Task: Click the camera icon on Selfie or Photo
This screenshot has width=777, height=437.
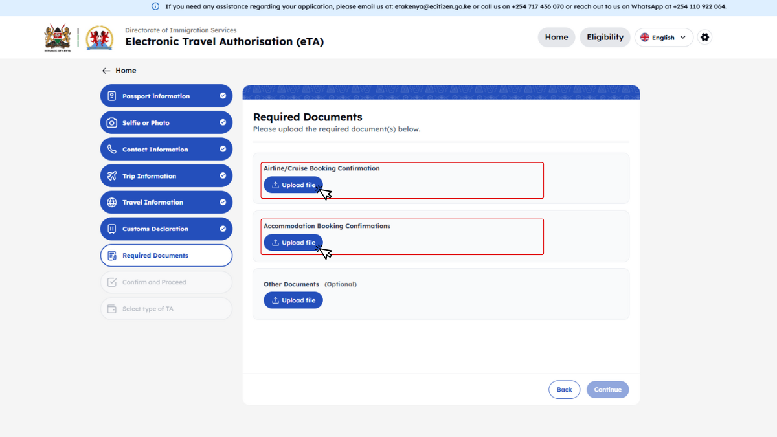Action: point(112,123)
